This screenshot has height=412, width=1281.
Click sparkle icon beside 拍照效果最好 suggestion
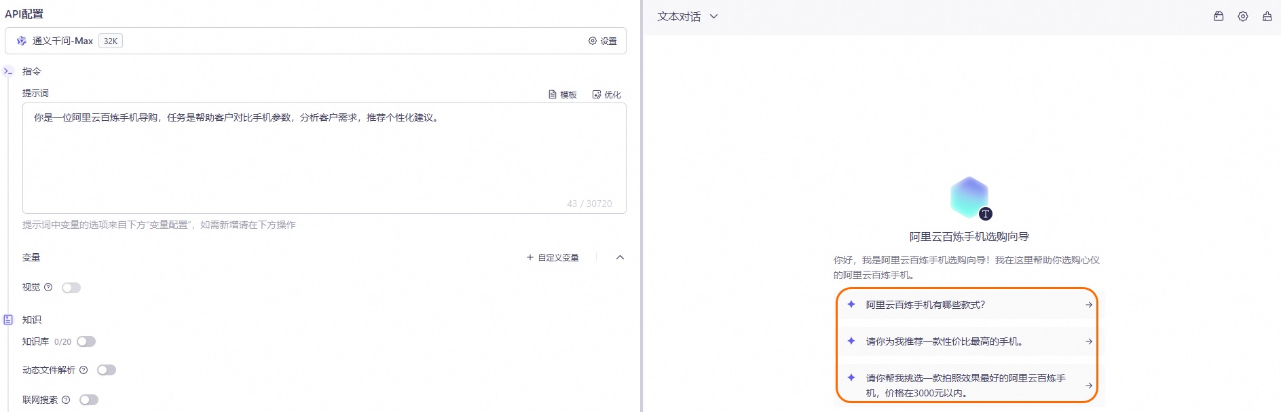coord(851,377)
